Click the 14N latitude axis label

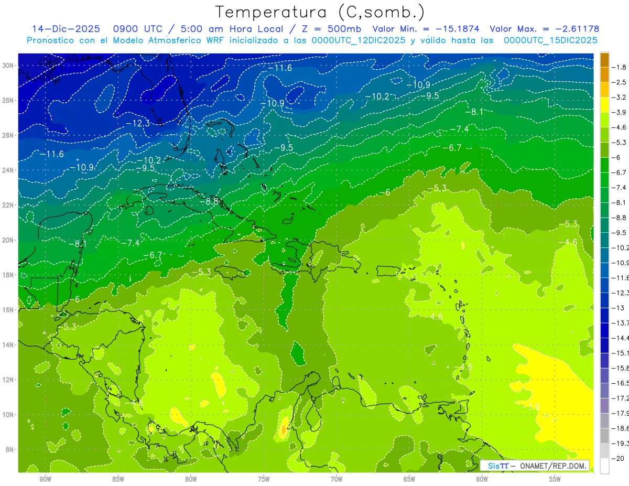8,345
